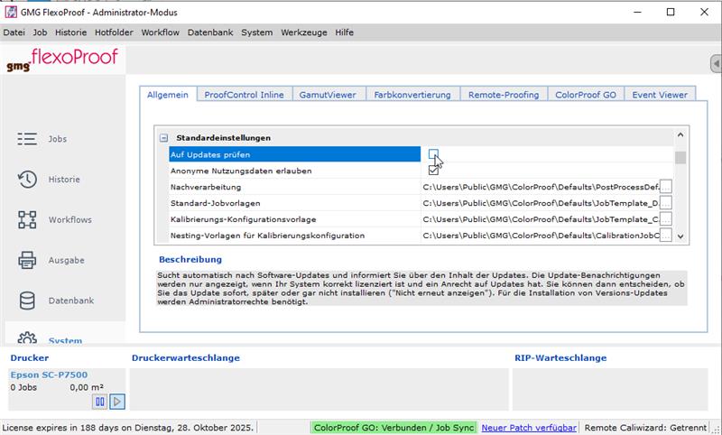Viewport: 722px width, 435px height.
Task: Click the RIP-Warteschlange heading
Action: tap(560, 357)
